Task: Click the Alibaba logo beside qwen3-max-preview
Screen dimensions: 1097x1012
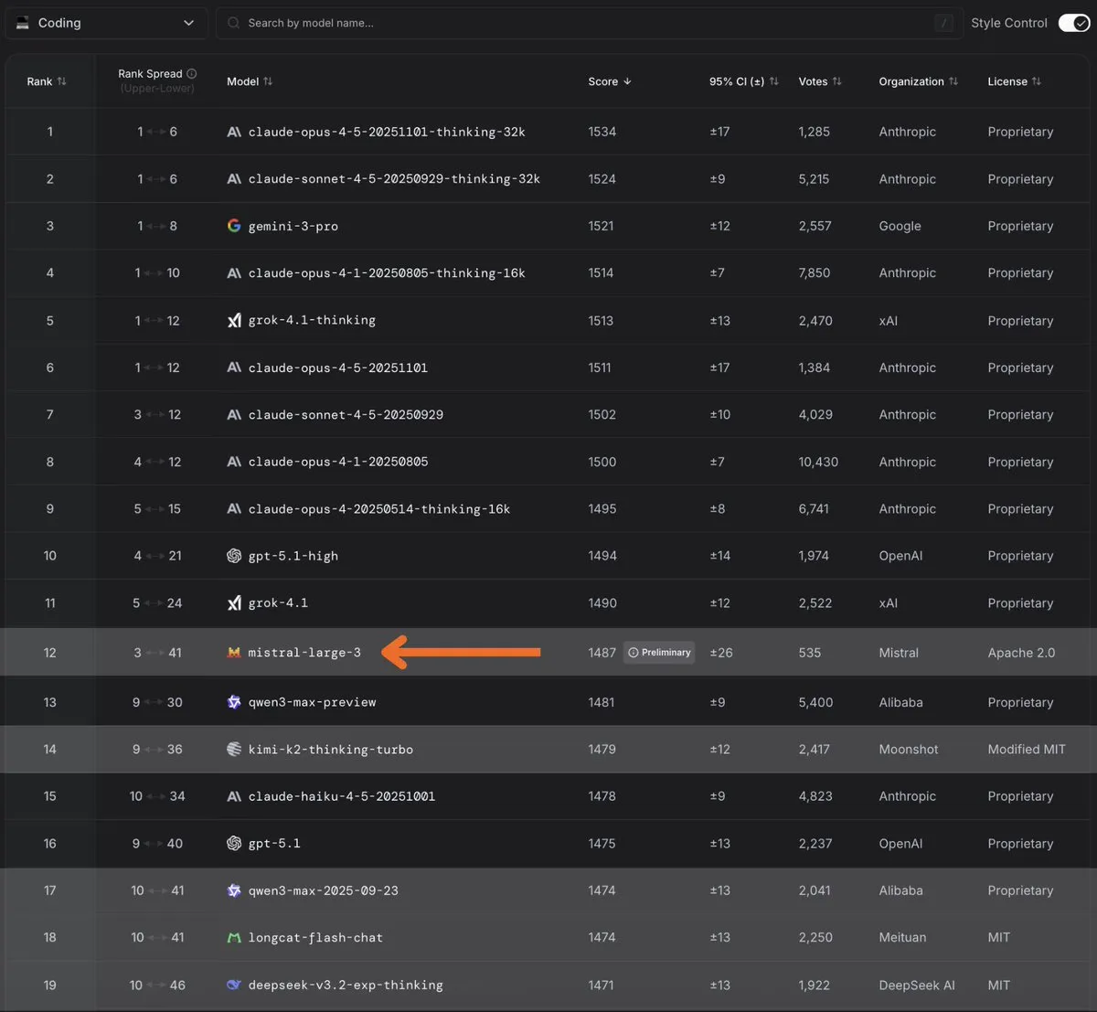Action: (234, 702)
